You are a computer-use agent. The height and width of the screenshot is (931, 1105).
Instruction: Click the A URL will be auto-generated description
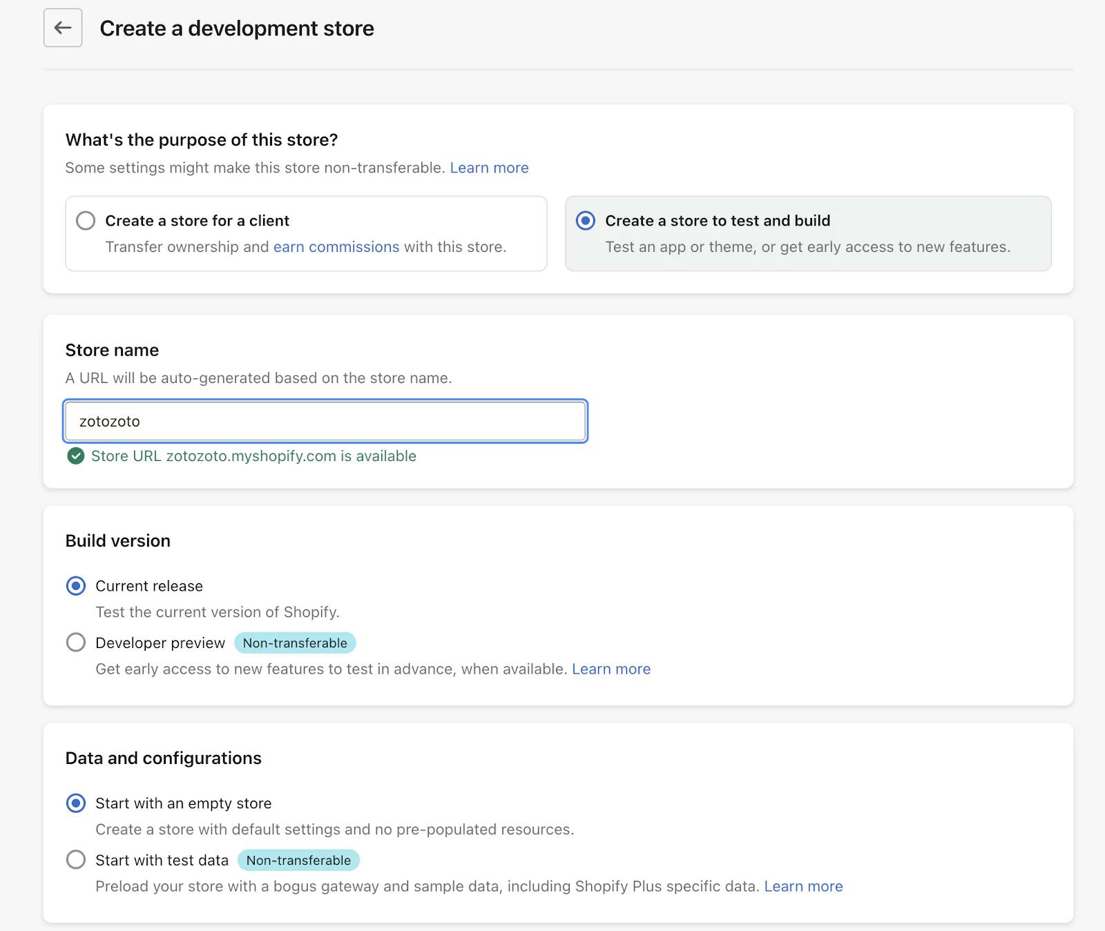258,378
